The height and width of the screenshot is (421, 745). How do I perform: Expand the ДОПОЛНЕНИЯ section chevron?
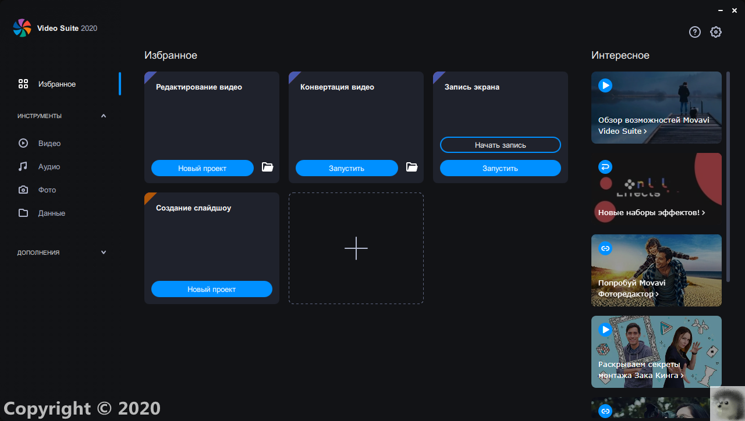[104, 252]
